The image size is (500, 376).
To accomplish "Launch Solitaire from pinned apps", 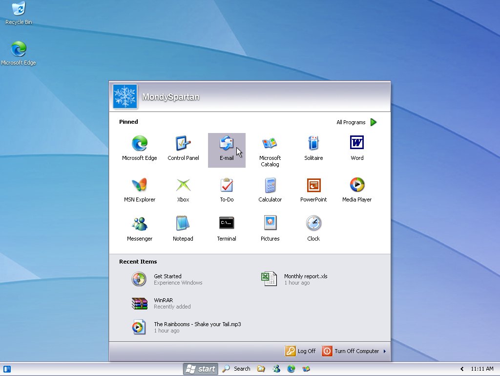I will pyautogui.click(x=313, y=149).
